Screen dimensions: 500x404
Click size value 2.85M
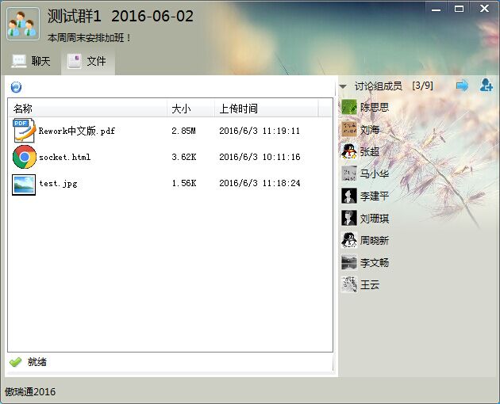(x=183, y=131)
